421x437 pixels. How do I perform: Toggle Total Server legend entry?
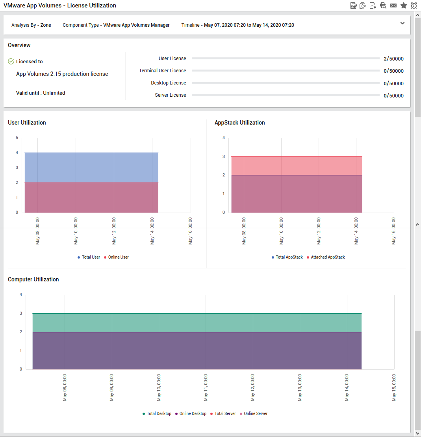pos(223,413)
